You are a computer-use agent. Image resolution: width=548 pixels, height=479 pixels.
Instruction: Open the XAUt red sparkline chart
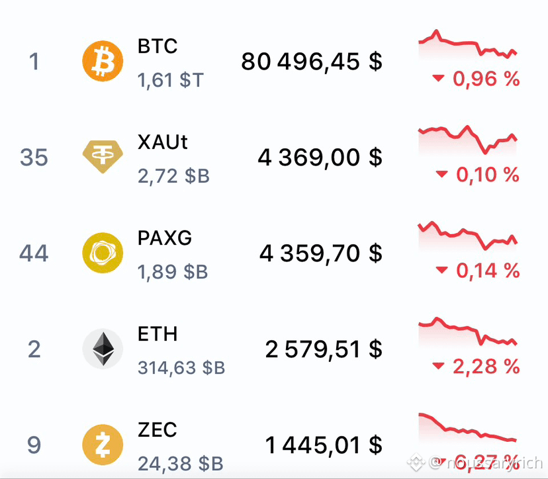468,140
